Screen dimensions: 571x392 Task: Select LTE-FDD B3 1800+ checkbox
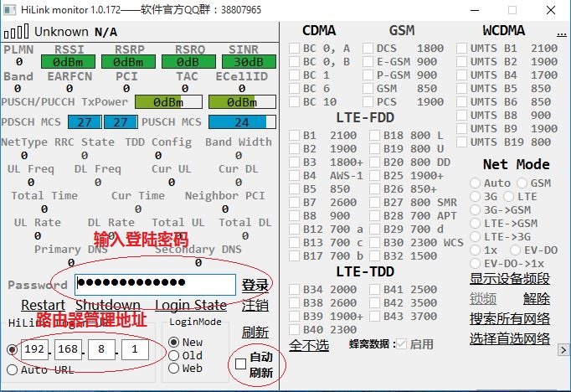pos(294,162)
